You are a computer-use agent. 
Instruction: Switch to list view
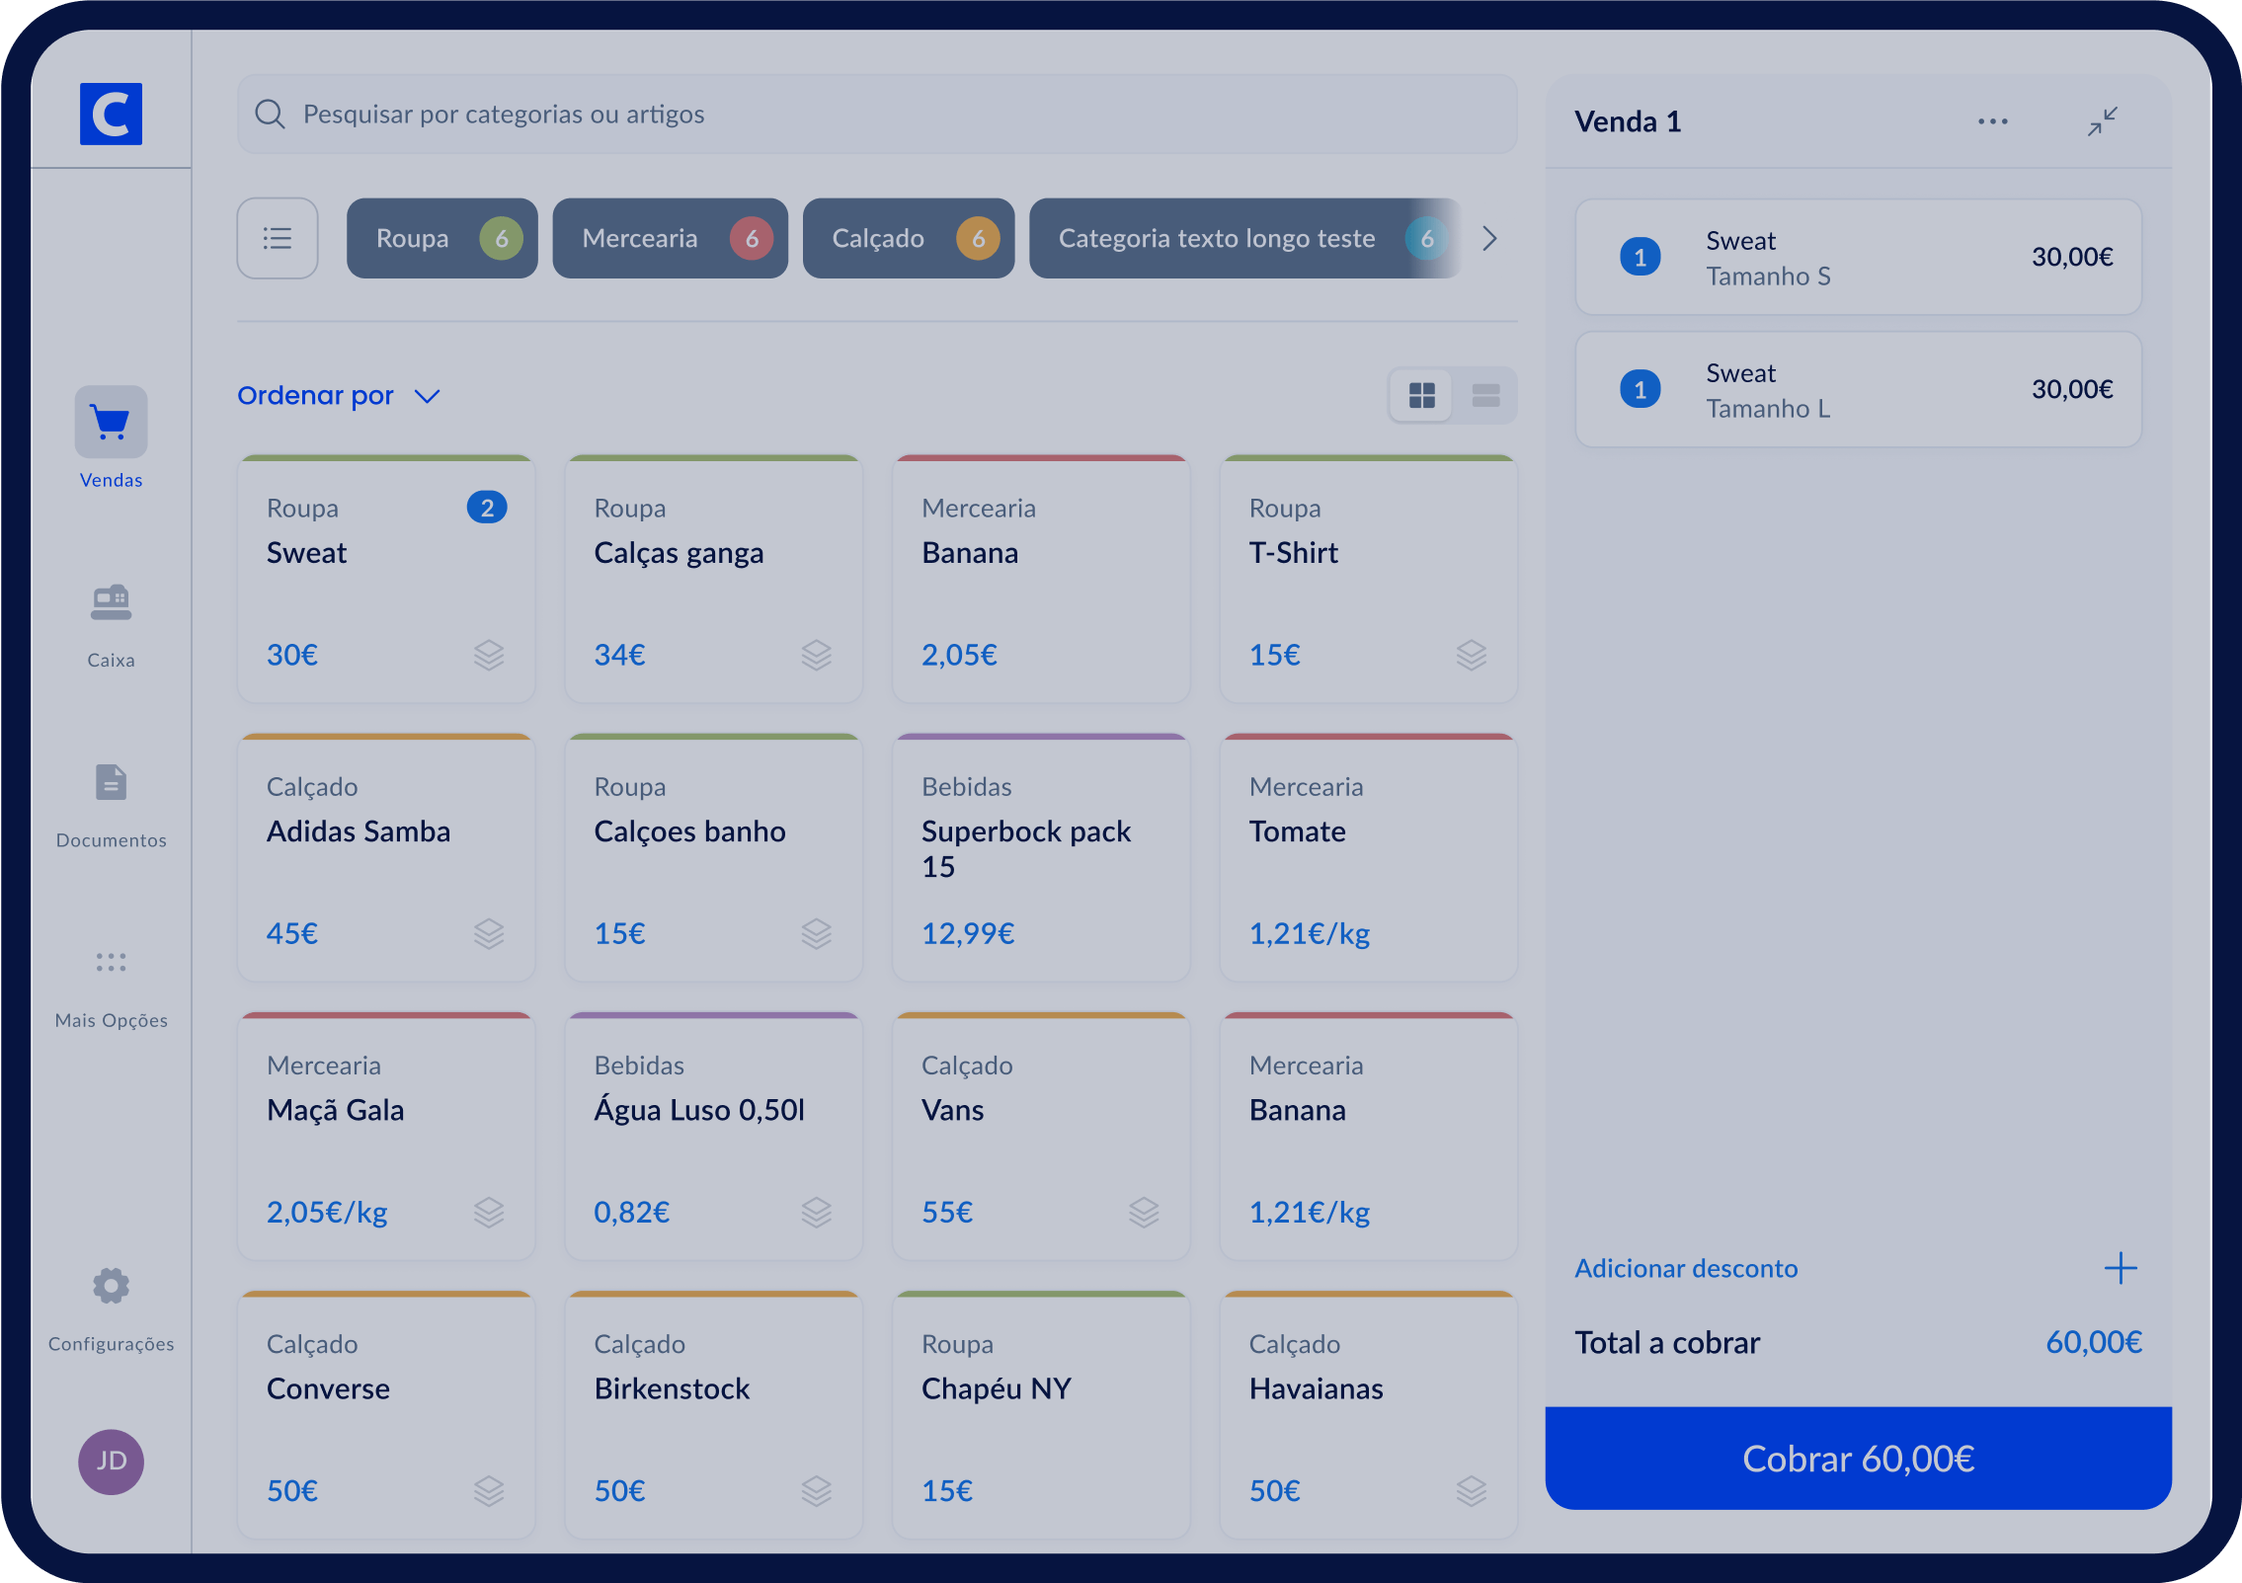1485,396
